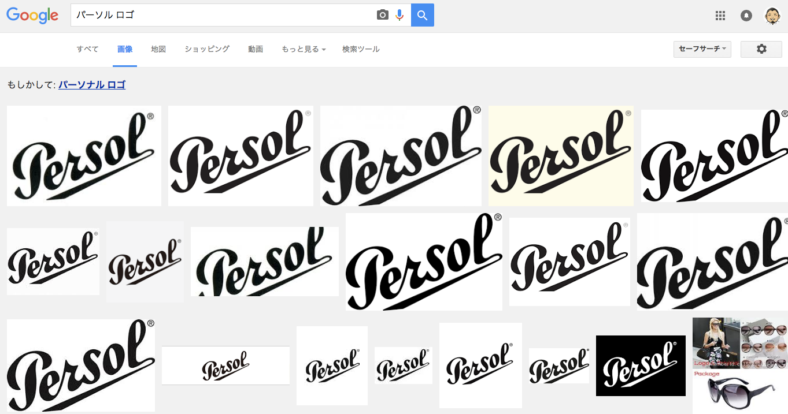
Task: Open the Google apps grid icon
Action: coord(720,16)
